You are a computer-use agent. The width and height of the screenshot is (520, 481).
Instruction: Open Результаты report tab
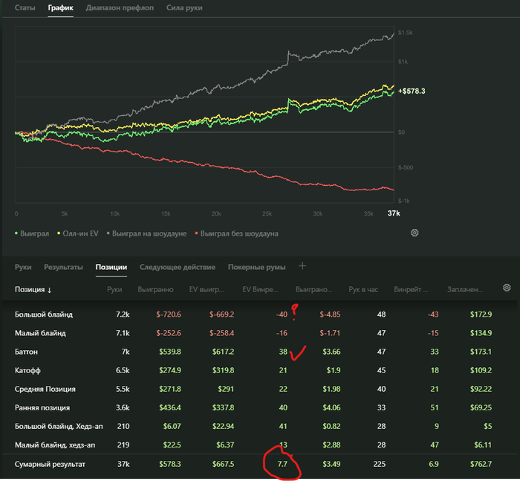(x=63, y=267)
